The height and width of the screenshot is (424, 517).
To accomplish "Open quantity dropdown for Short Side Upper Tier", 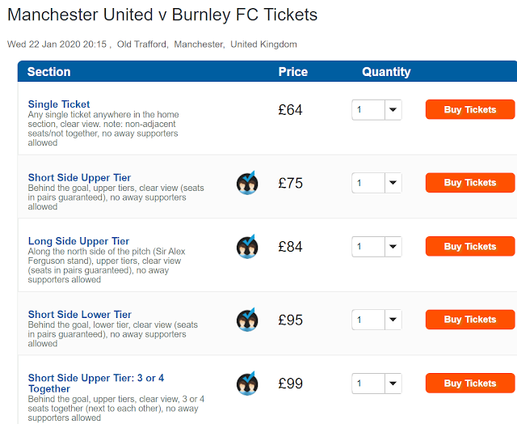I will pyautogui.click(x=376, y=183).
